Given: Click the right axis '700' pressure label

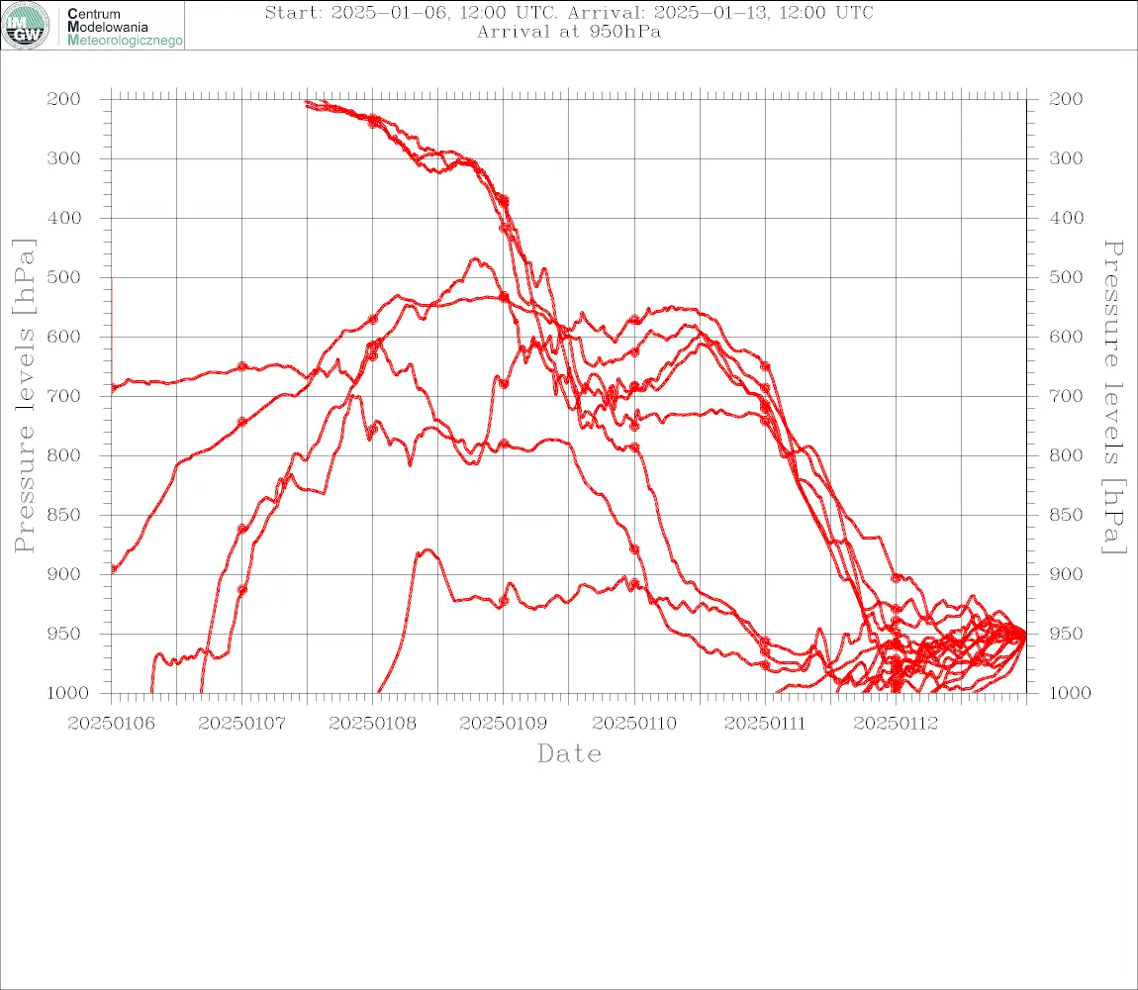Looking at the screenshot, I should 1066,397.
